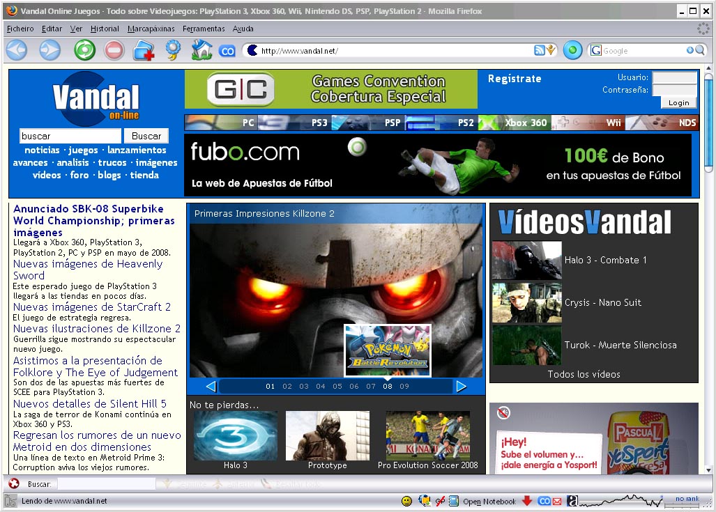
Task: Select the PS3 platform tab
Action: click(x=294, y=123)
